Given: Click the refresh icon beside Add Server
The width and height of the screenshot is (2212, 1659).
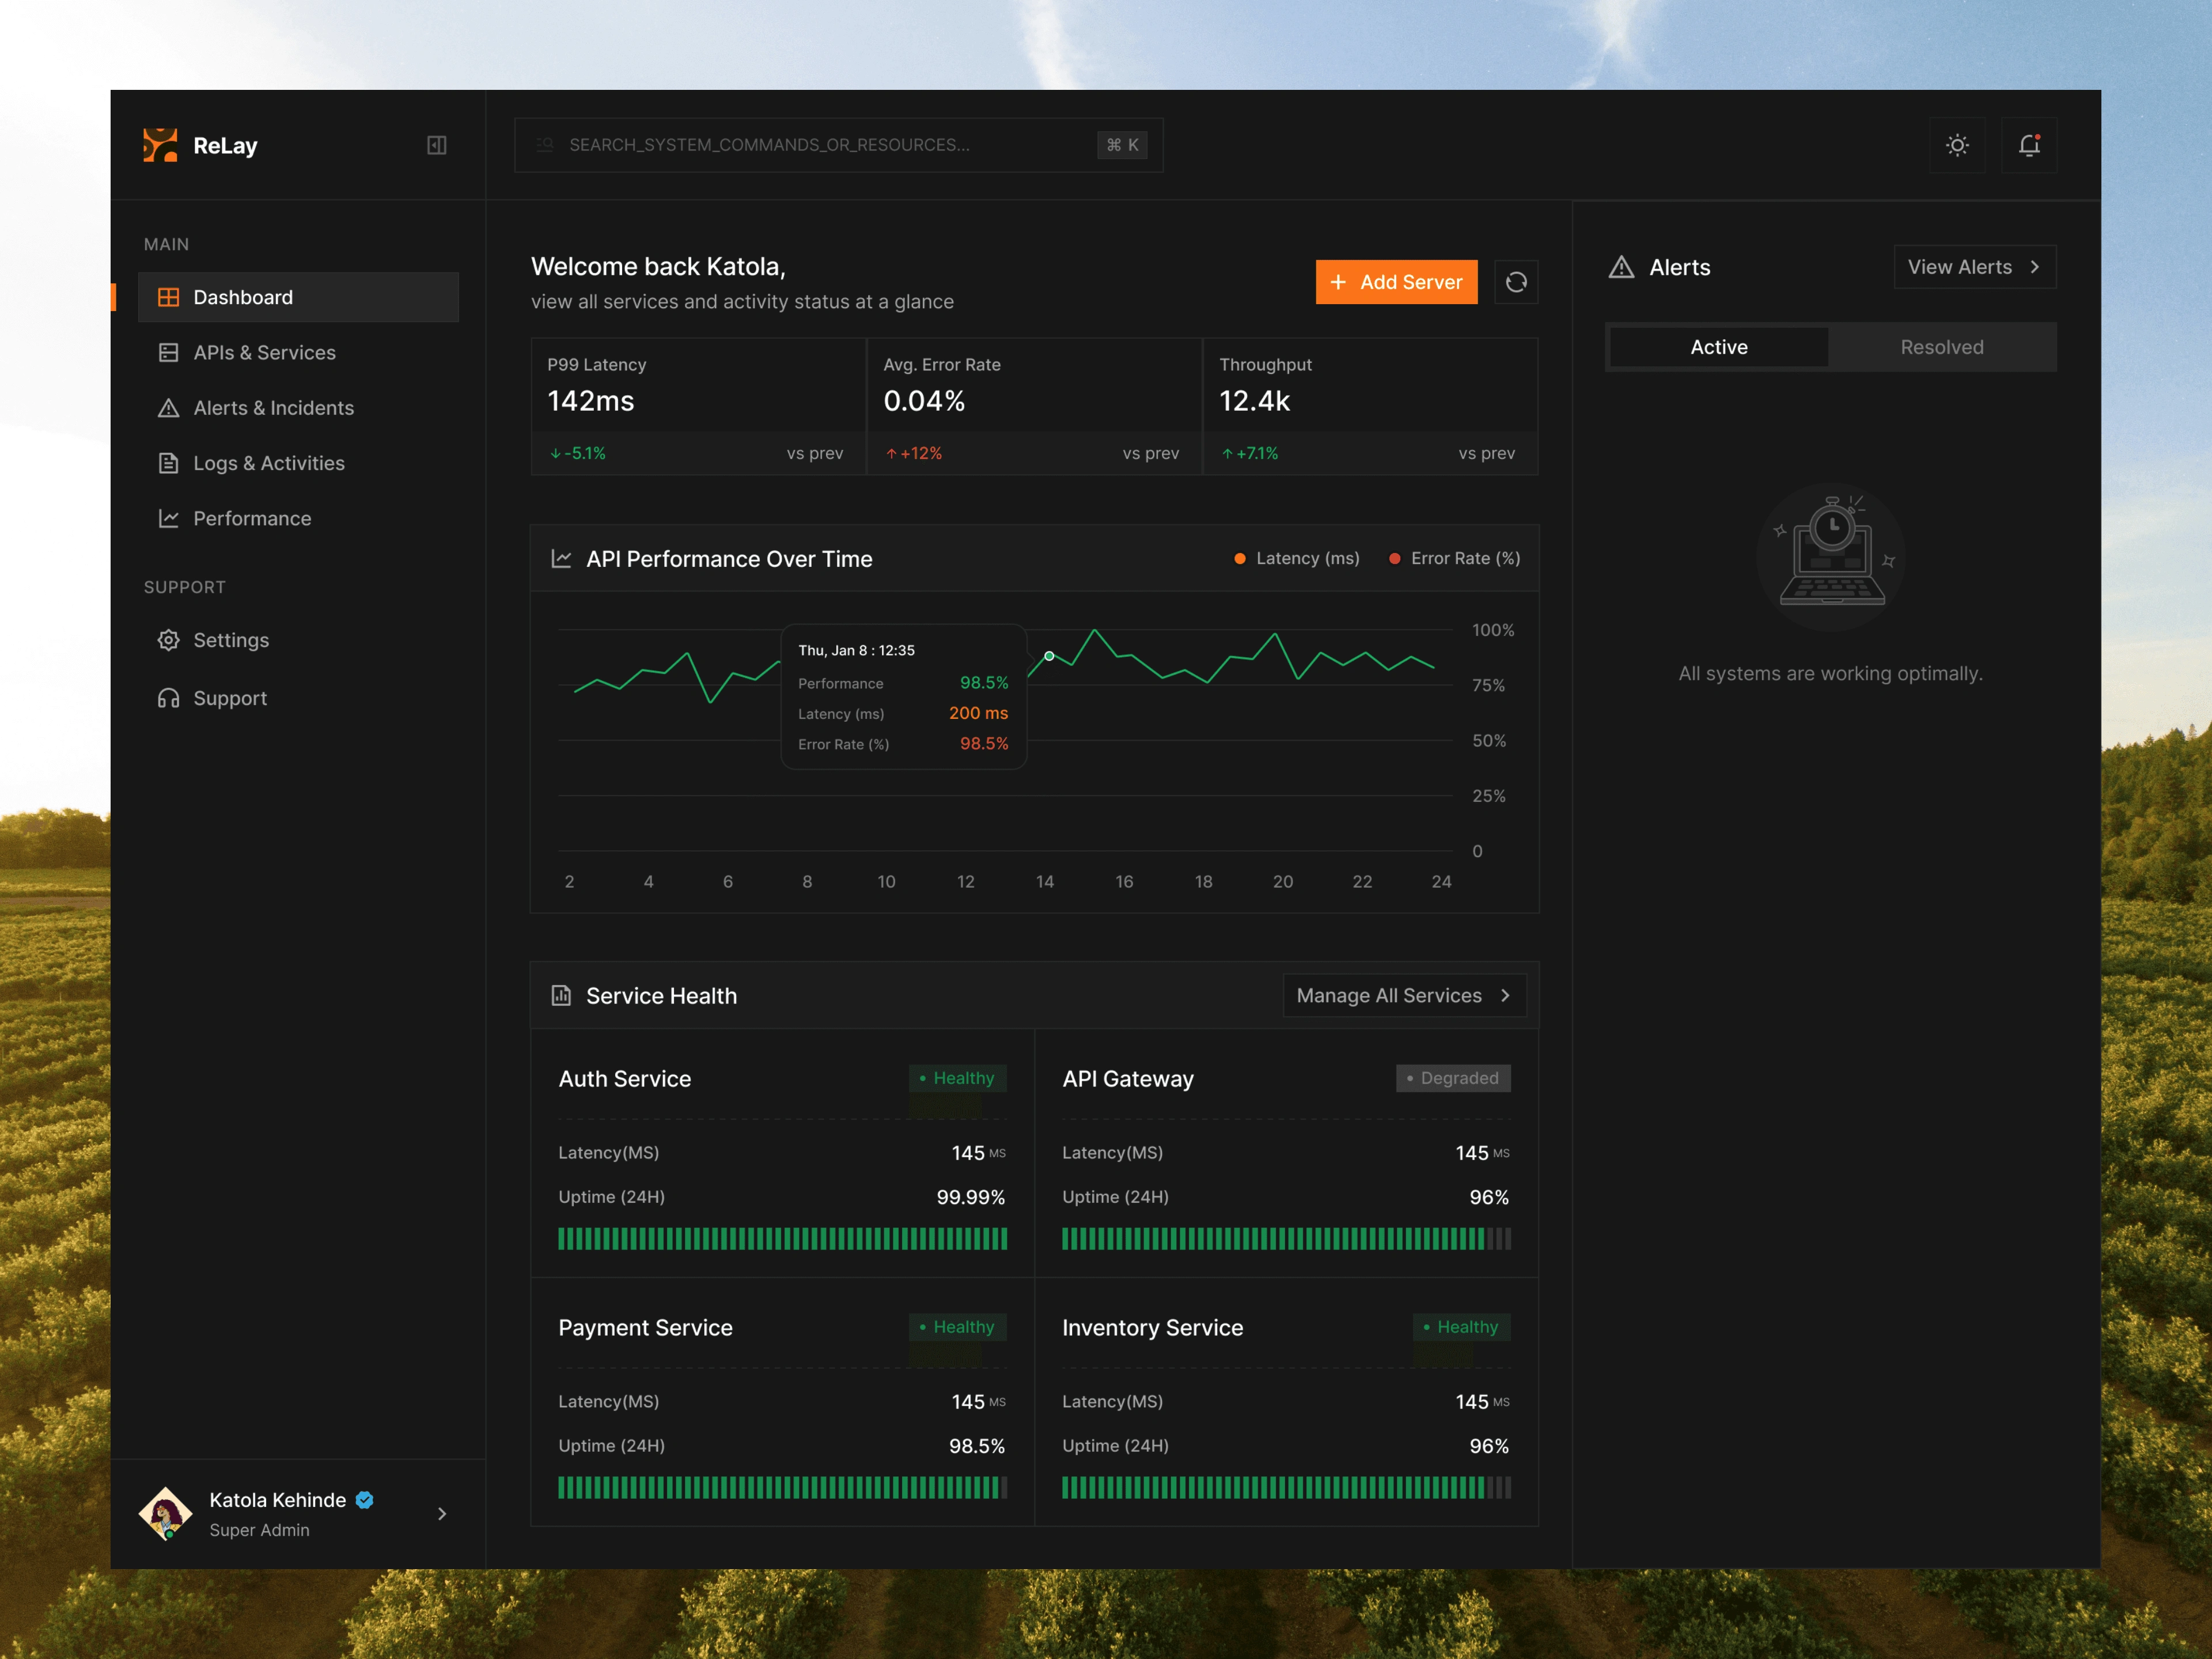Looking at the screenshot, I should point(1516,282).
